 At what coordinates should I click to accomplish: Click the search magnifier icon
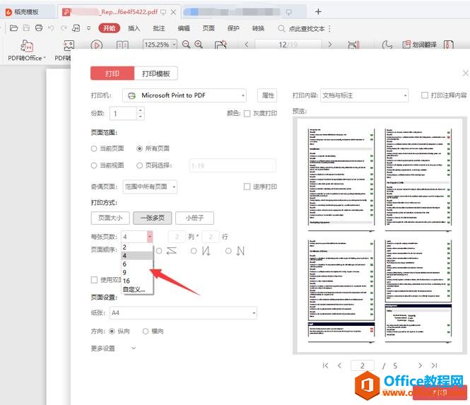click(x=281, y=28)
